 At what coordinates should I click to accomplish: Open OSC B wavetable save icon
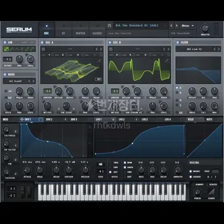tap(111, 49)
